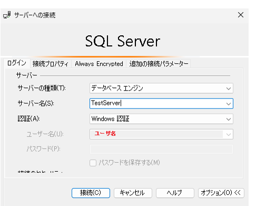256x206 pixels.
Task: Expand the サーバー名 dropdown arrow
Action: (x=229, y=104)
